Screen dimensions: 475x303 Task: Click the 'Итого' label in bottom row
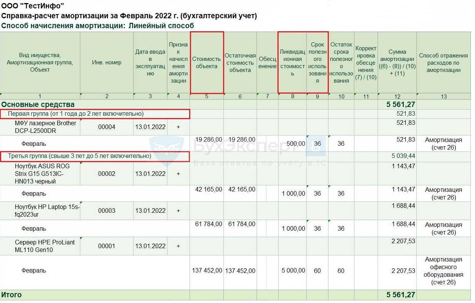(12, 295)
